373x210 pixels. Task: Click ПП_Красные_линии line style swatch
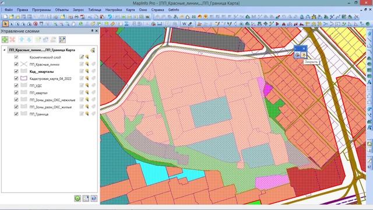(24, 64)
